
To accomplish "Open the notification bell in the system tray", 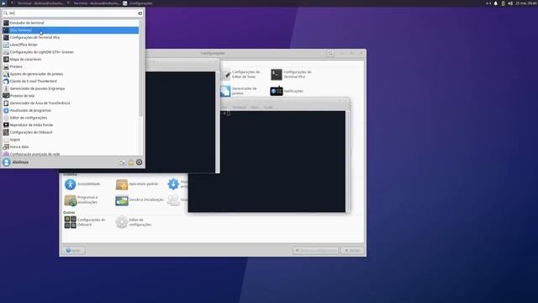I will coord(495,3).
